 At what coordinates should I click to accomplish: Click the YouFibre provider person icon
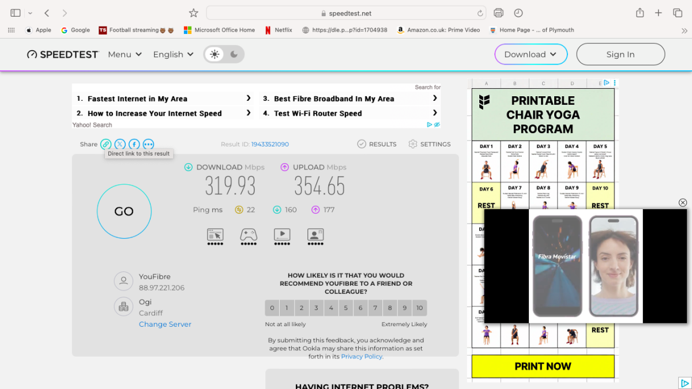coord(123,281)
